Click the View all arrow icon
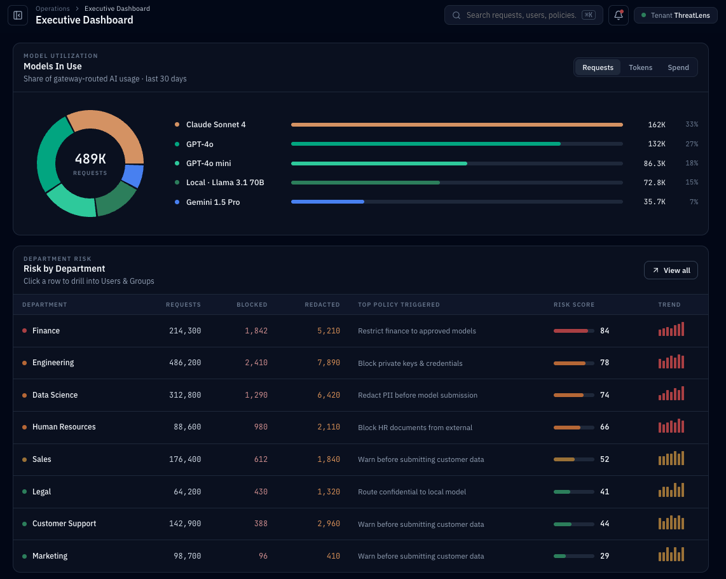The image size is (726, 579). coord(655,270)
